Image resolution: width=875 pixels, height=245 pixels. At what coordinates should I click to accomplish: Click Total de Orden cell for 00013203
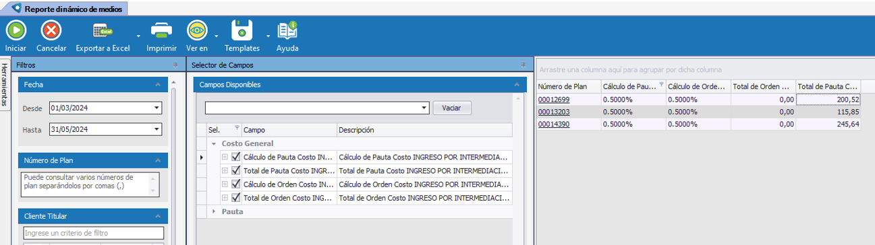coord(764,112)
